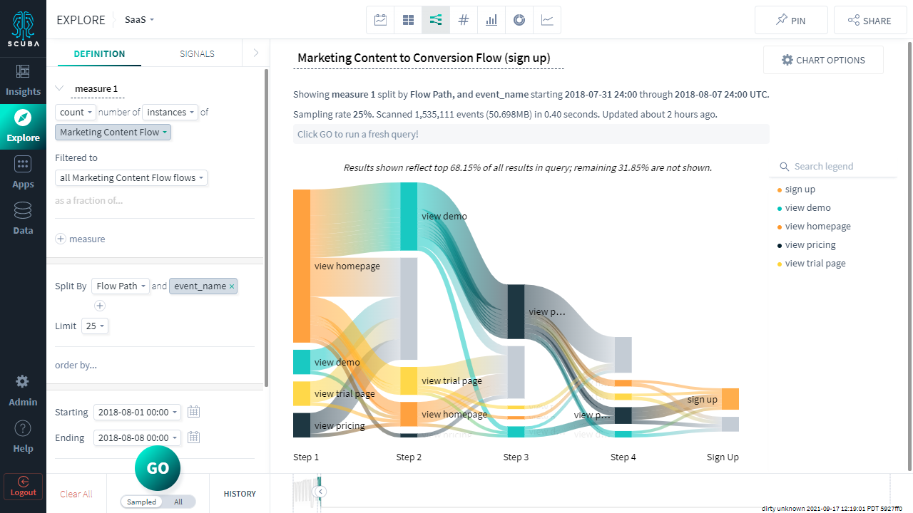This screenshot has height=513, width=913.
Task: Switch to the SIGNALS tab
Action: [x=197, y=53]
